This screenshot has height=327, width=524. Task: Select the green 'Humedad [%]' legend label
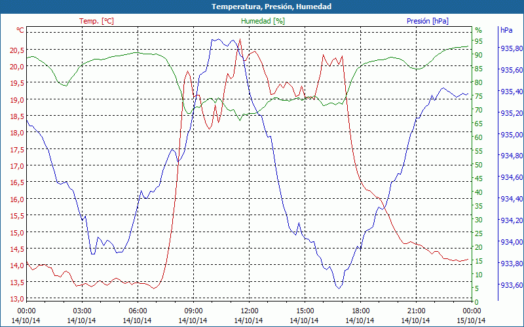pyautogui.click(x=263, y=21)
